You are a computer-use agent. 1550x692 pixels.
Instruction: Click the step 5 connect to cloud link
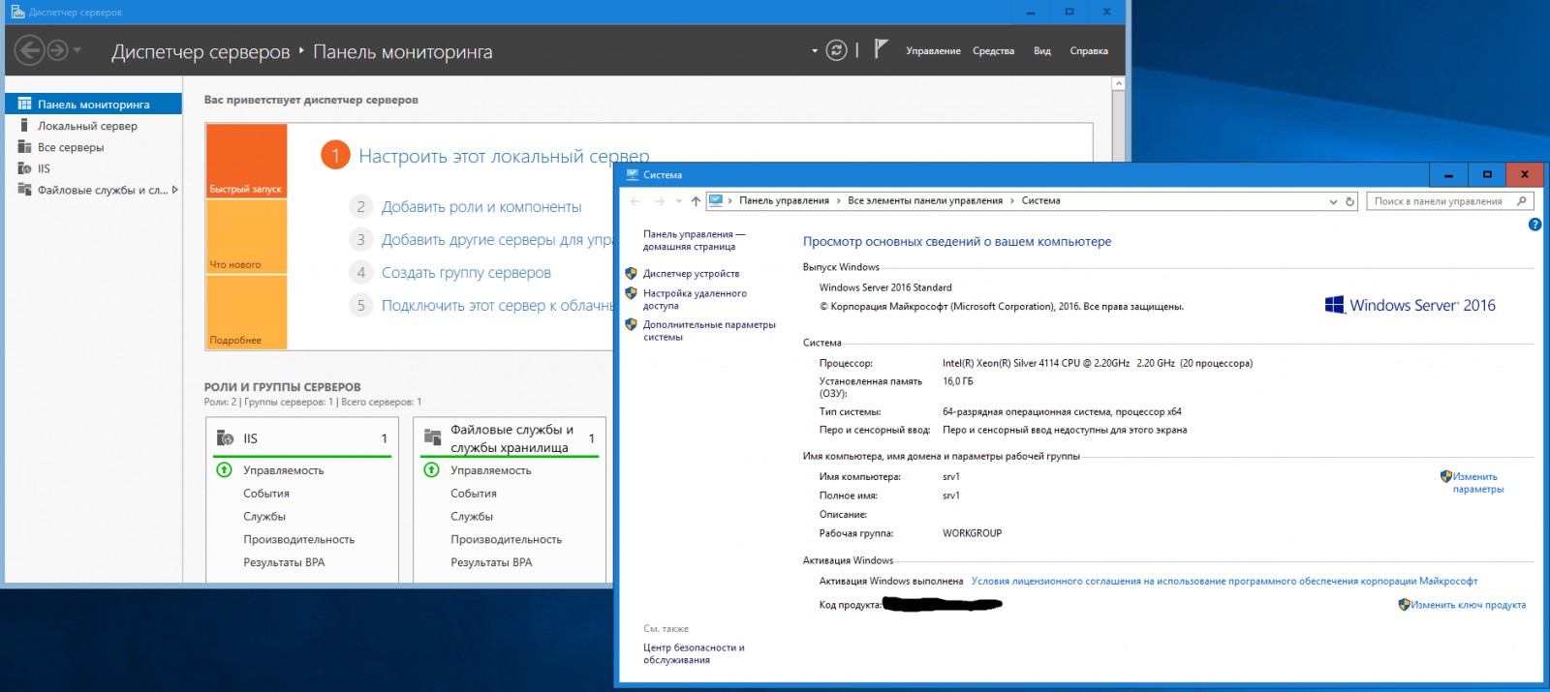tap(497, 306)
